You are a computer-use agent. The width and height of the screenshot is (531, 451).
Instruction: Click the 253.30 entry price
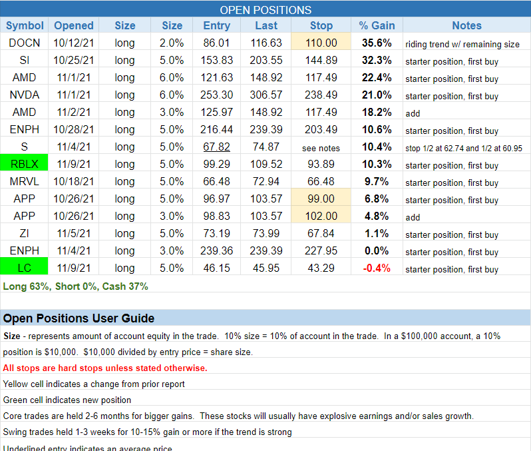point(216,95)
